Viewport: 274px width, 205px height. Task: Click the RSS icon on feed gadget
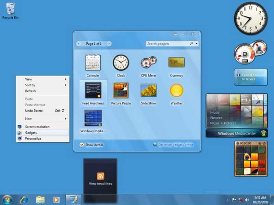tap(100, 176)
